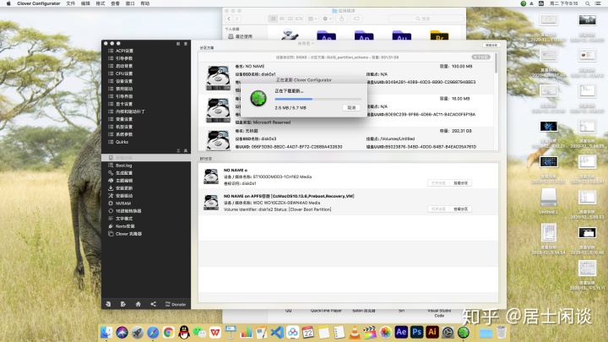Click the home icon in sidebar footer
This screenshot has height=342, width=608.
(x=138, y=304)
